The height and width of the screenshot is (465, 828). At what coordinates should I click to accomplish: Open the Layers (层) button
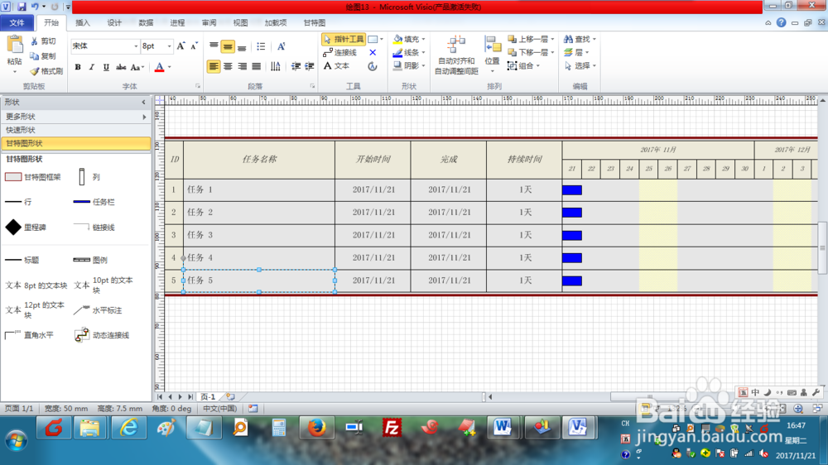(x=576, y=53)
